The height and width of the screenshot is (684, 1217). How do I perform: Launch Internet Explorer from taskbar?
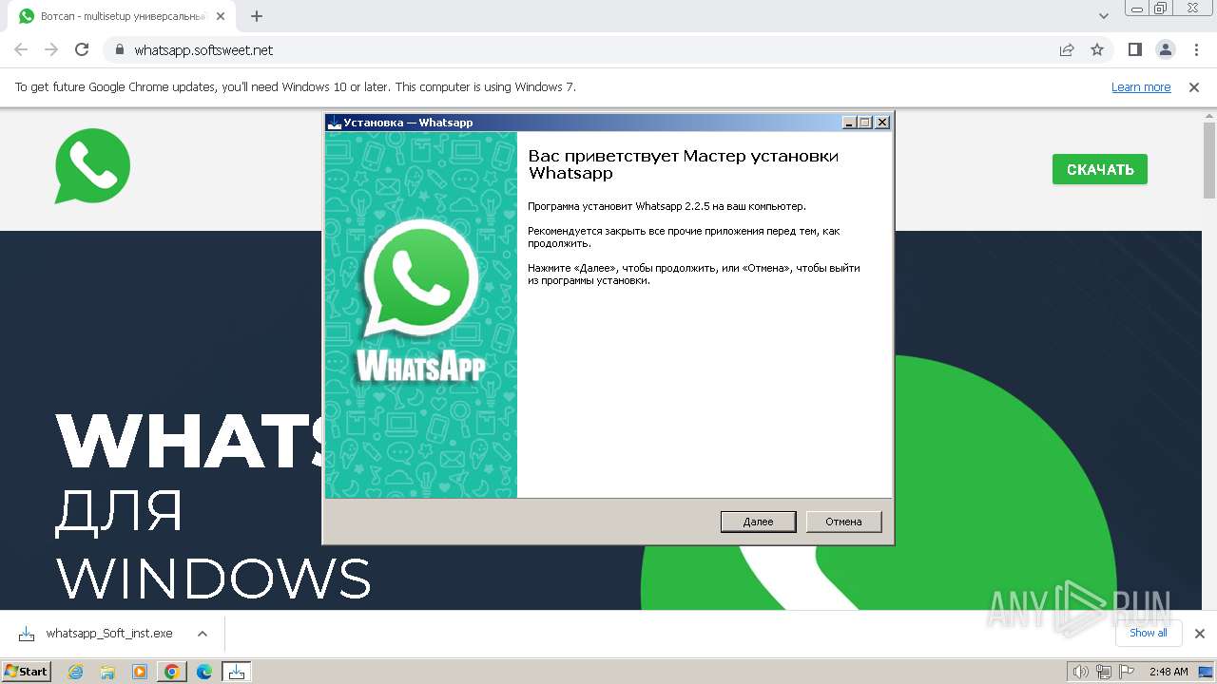(75, 672)
